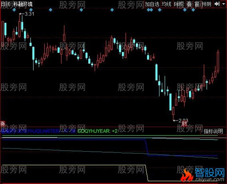Click the blue GDQYHJQUARTER indicator label
This screenshot has width=227, height=184.
click(x=38, y=131)
